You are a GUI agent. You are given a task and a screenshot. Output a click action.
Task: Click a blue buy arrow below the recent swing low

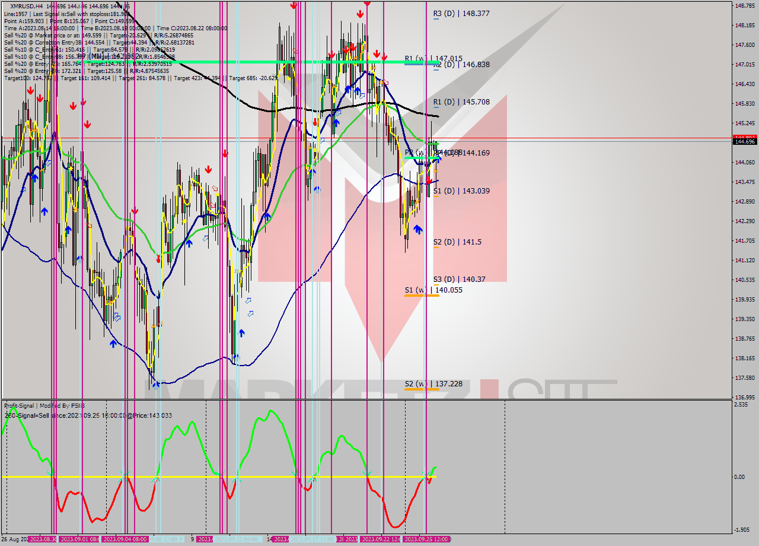tap(417, 229)
